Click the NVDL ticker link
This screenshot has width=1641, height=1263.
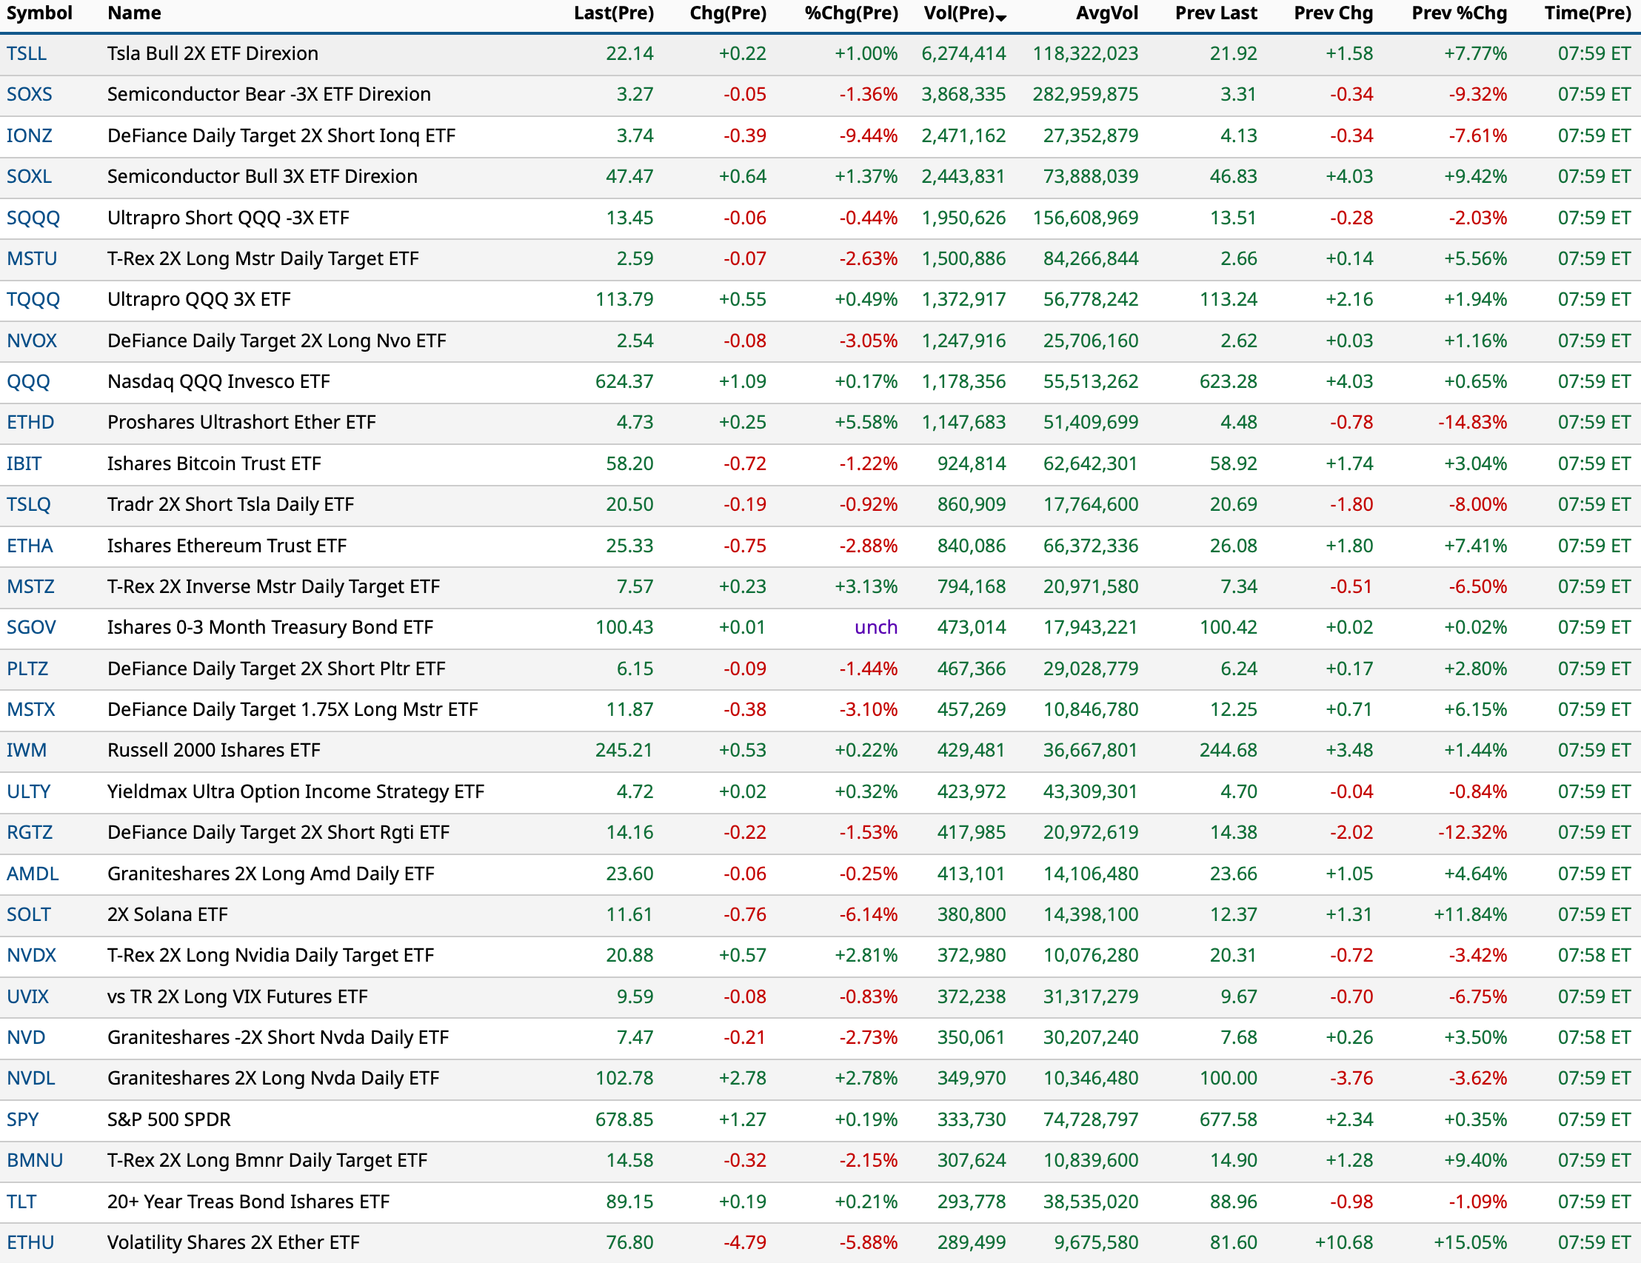point(31,1078)
